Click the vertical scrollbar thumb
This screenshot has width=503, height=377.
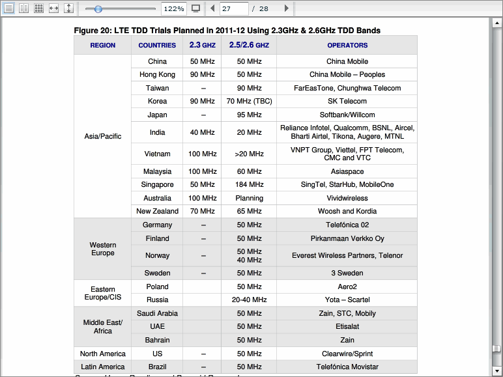[x=496, y=348]
